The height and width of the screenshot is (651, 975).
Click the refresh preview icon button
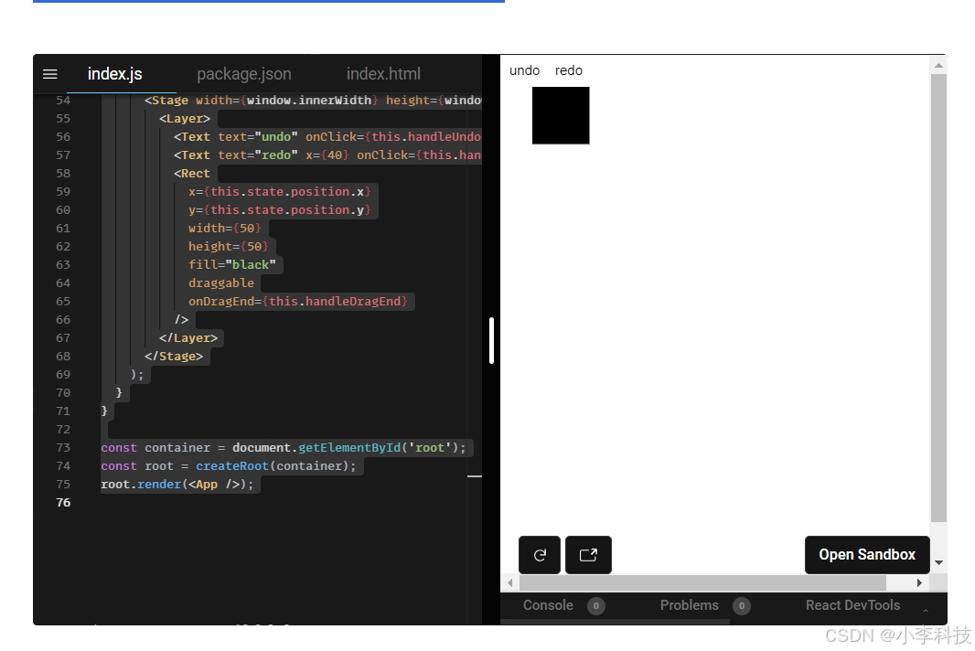540,555
